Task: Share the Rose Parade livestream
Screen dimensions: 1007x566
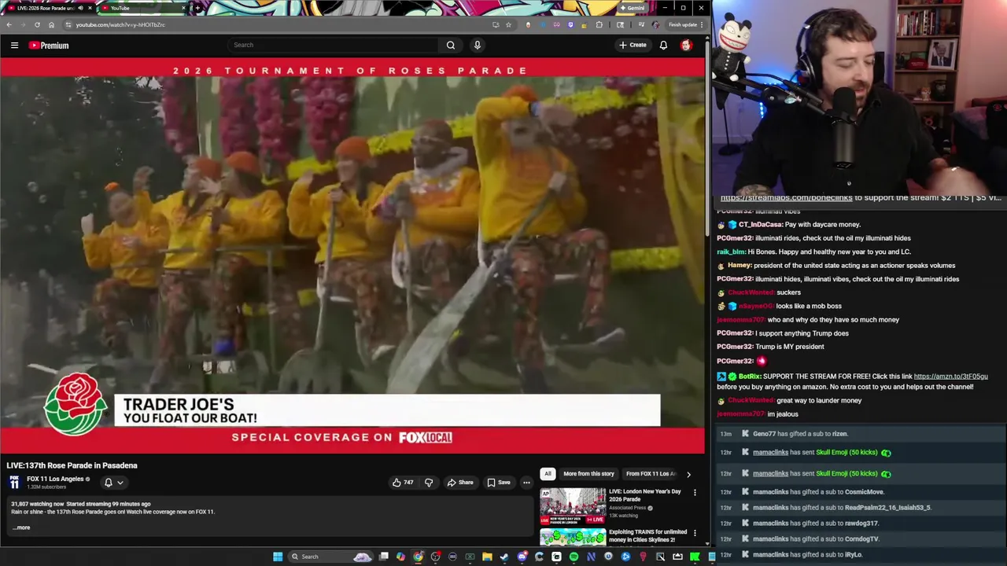Action: [460, 482]
